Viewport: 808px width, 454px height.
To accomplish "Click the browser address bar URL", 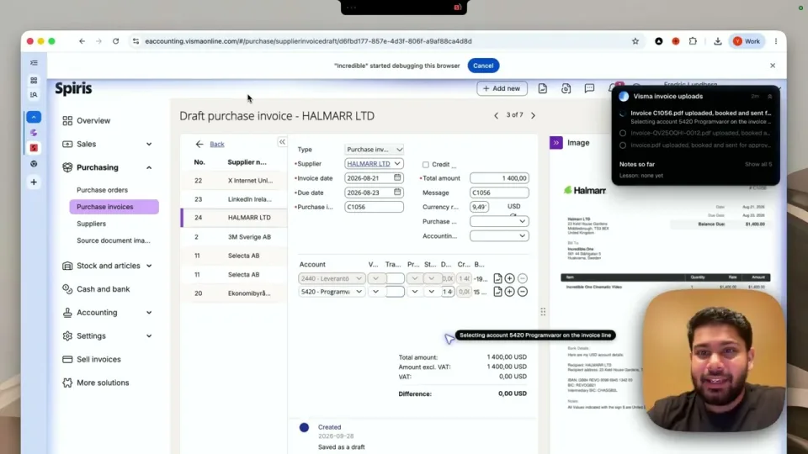I will (x=308, y=41).
